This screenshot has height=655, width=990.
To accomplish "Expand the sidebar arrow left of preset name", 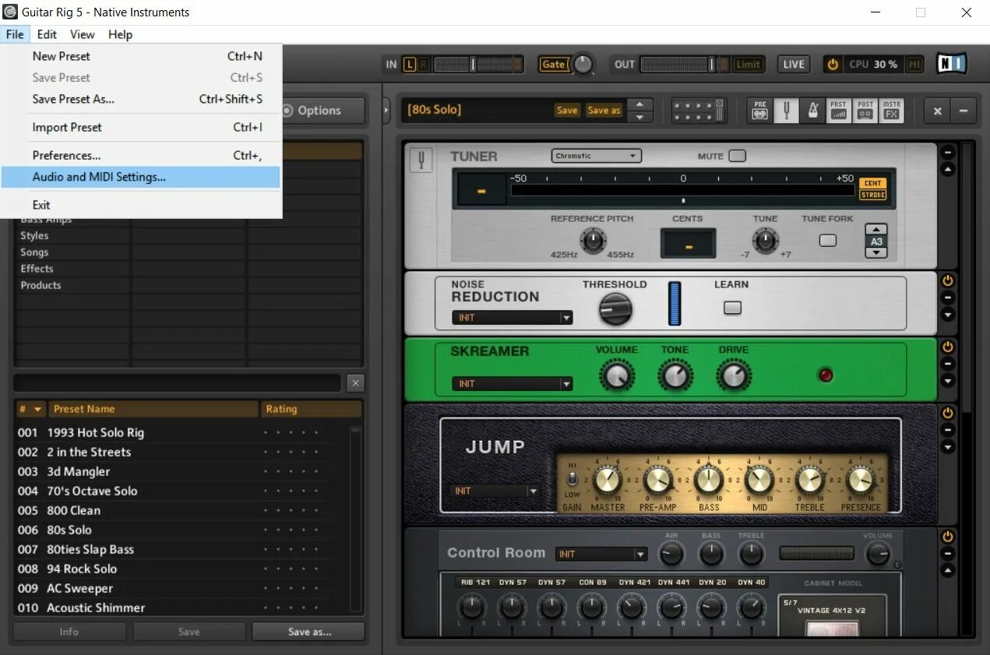I will click(386, 110).
